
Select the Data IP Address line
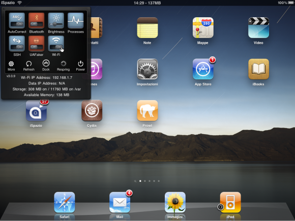47,83
